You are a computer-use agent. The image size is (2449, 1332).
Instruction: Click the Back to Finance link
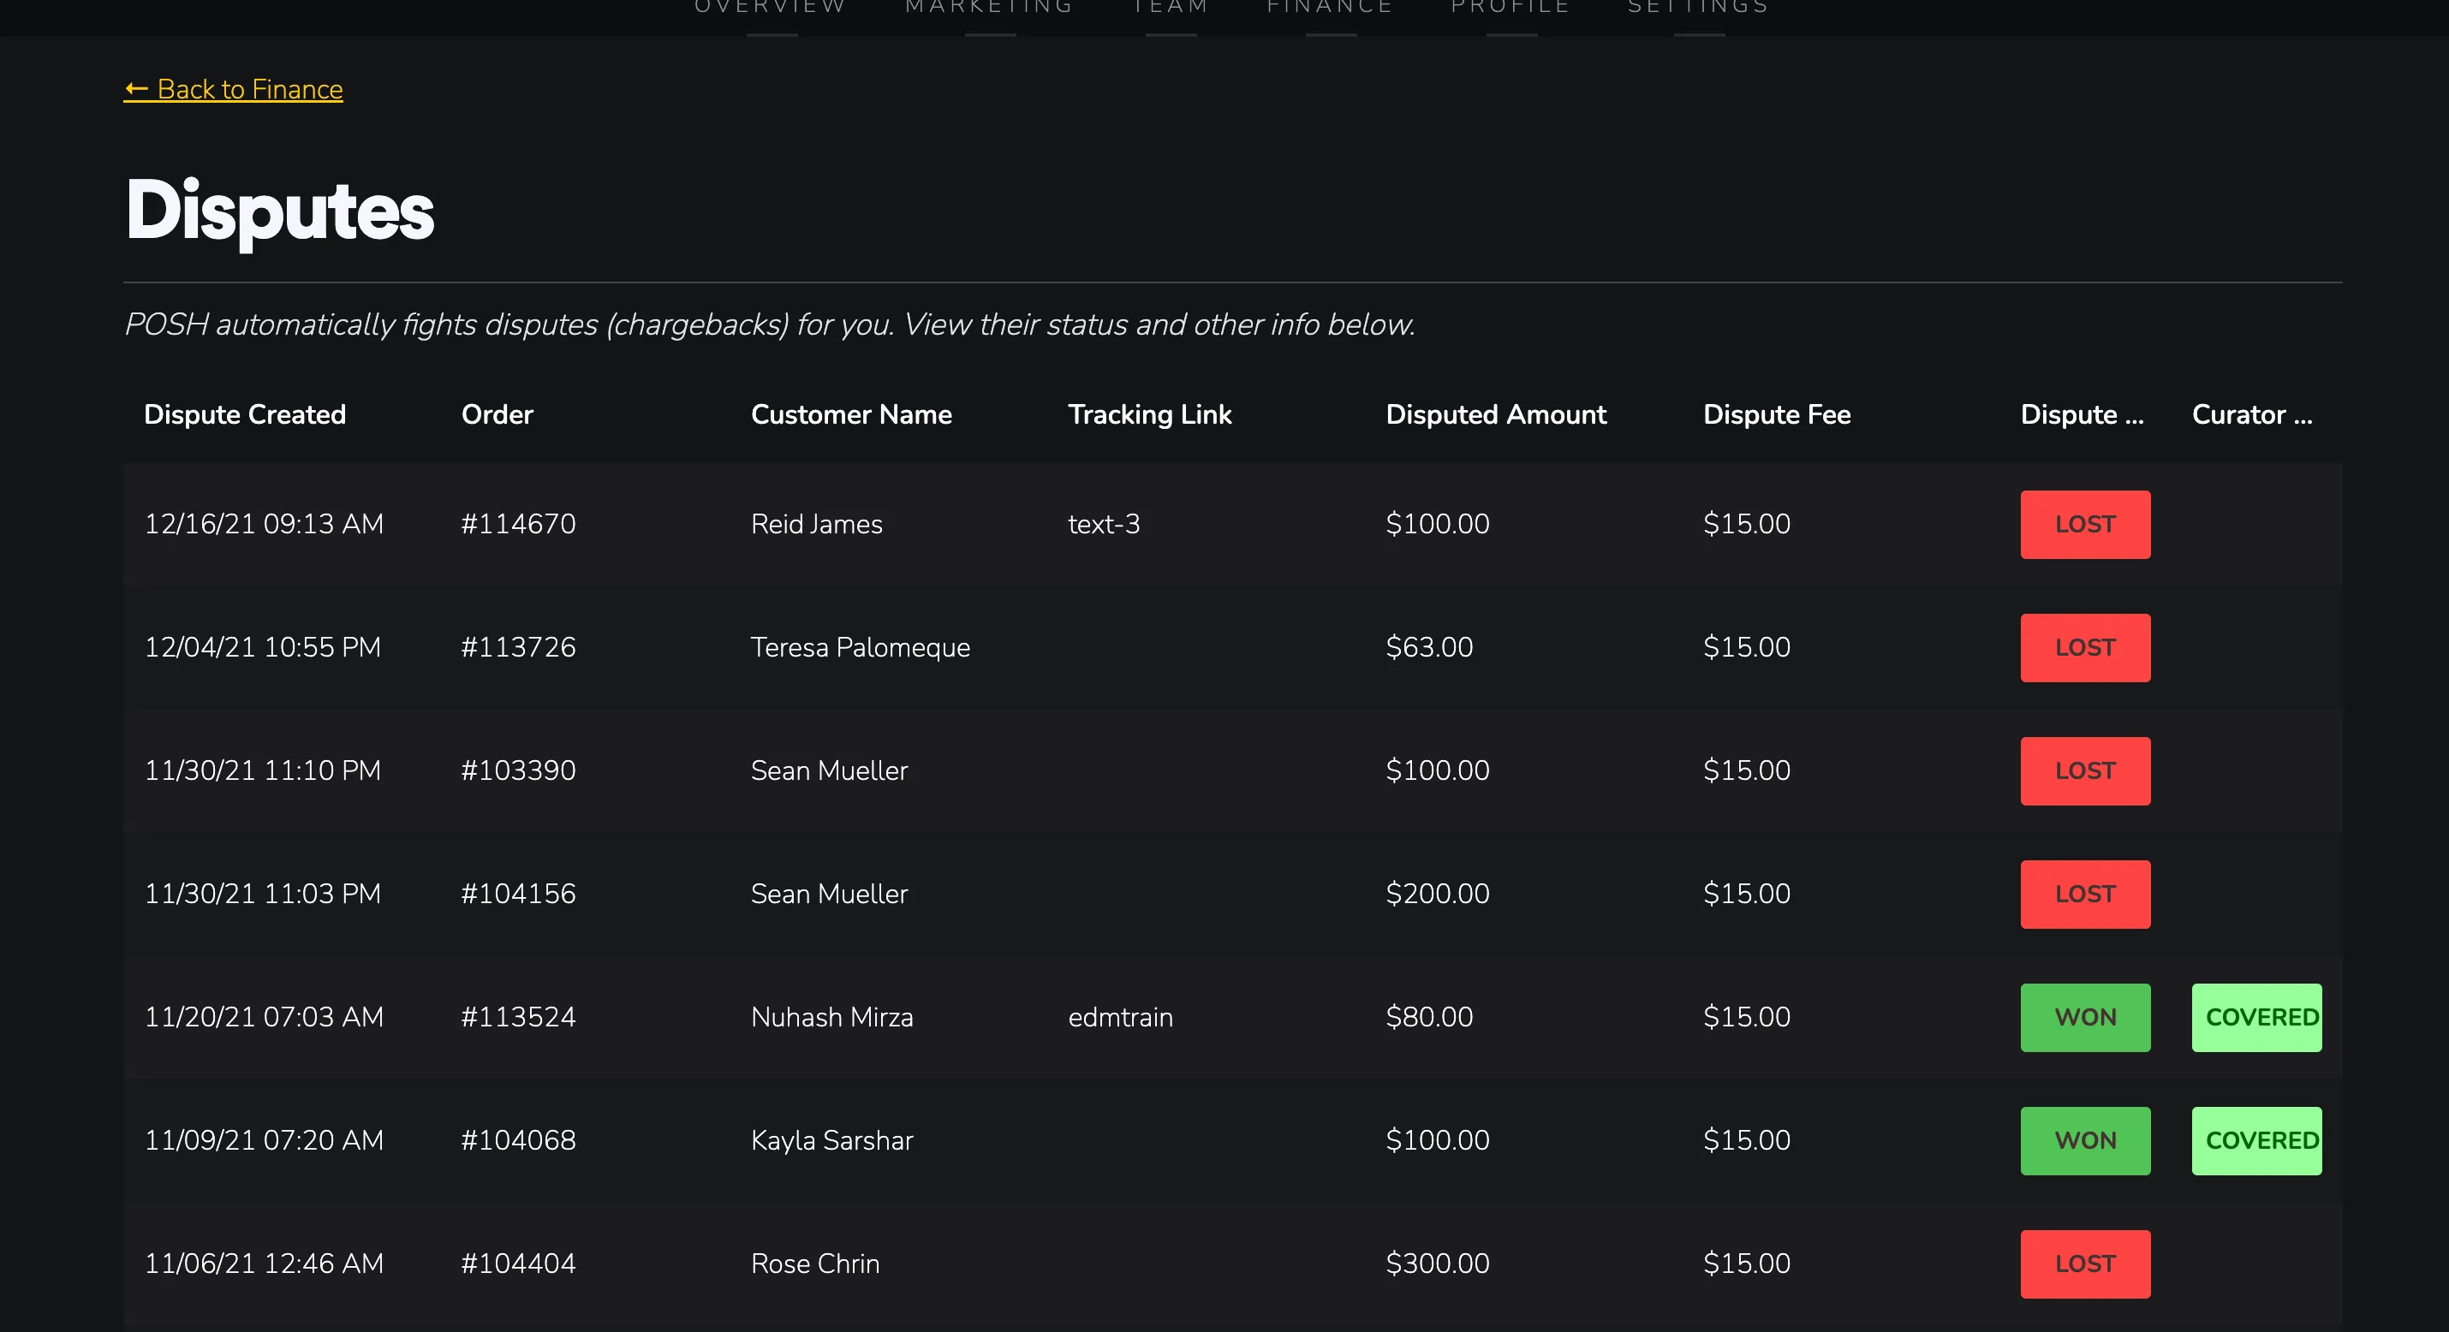pos(233,89)
